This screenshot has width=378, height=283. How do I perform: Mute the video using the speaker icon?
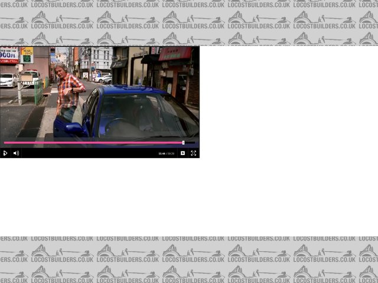tap(16, 153)
